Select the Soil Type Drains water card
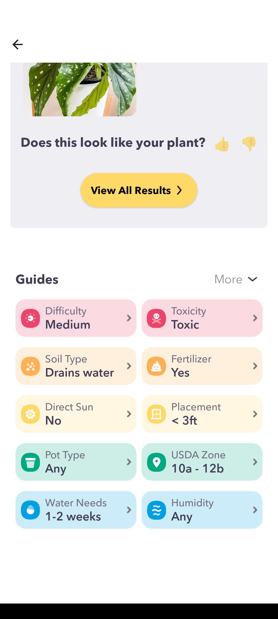 pyautogui.click(x=76, y=366)
